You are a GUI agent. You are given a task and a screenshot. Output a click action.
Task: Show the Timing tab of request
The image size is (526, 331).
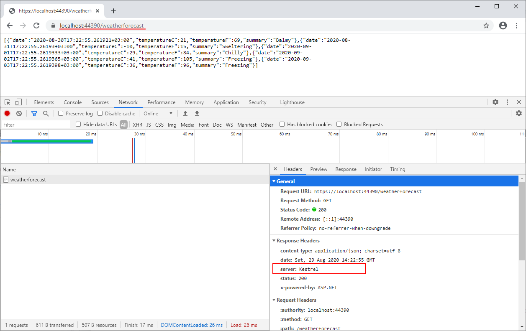point(398,169)
